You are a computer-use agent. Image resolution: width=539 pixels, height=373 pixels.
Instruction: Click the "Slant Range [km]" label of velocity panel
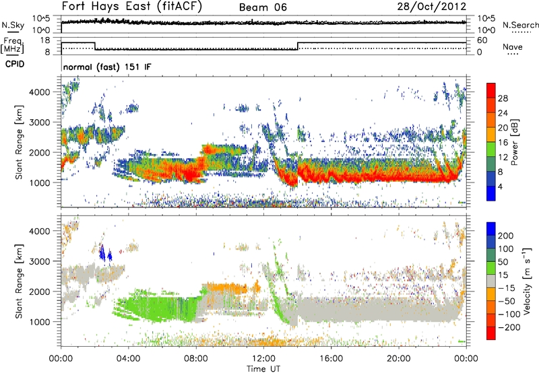[19, 281]
